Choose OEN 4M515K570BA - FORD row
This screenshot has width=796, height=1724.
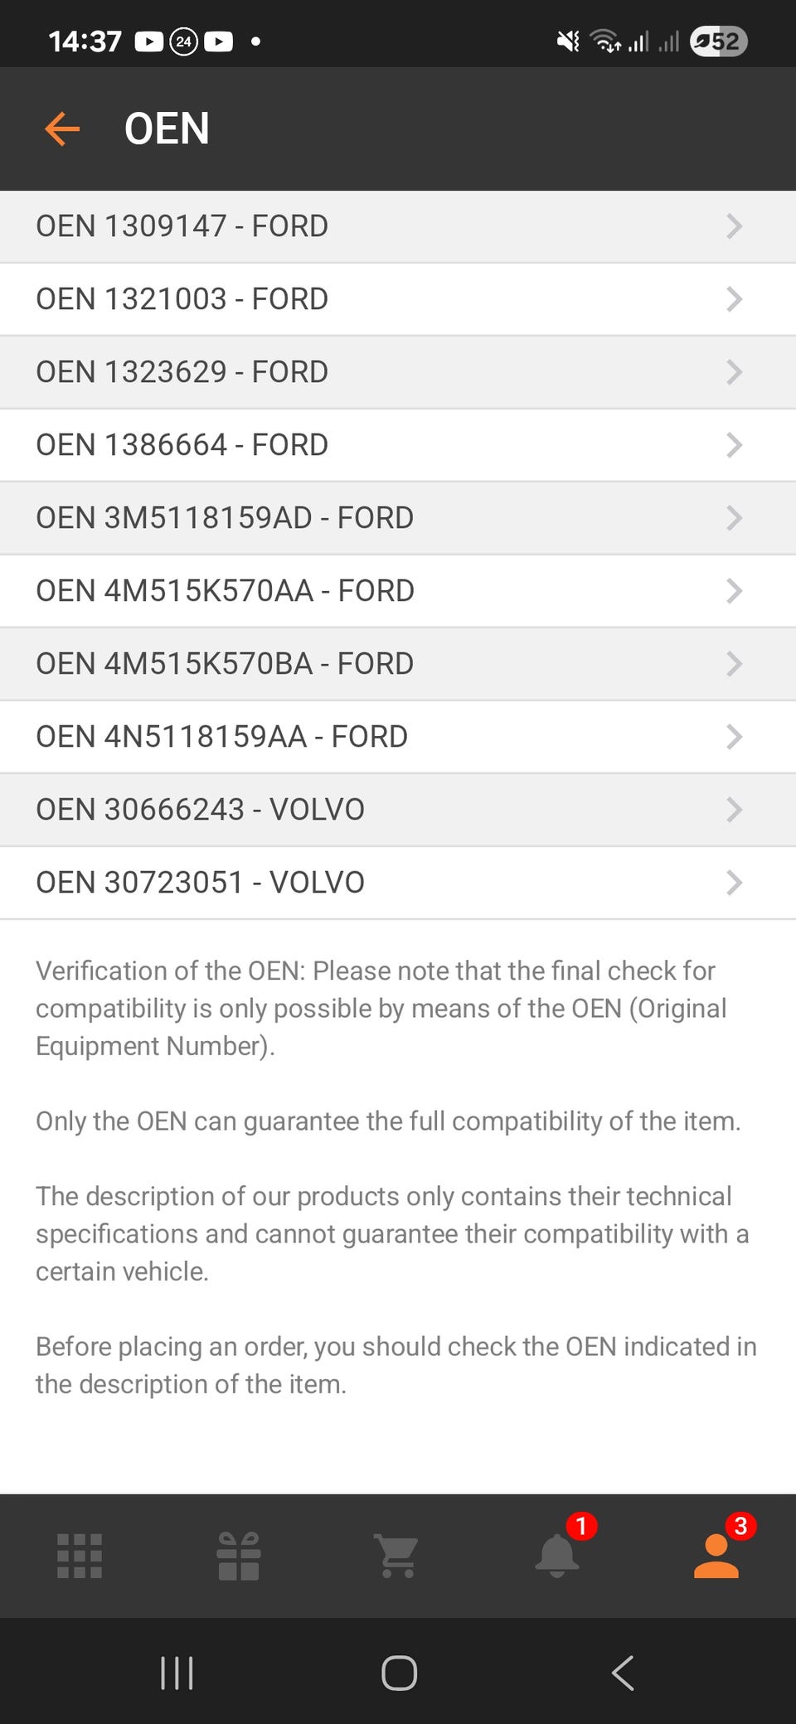(x=225, y=664)
